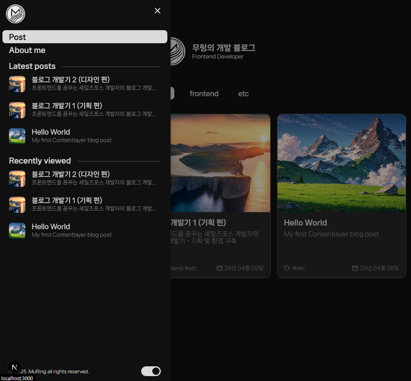Click the Recently viewed section heading

(40, 161)
